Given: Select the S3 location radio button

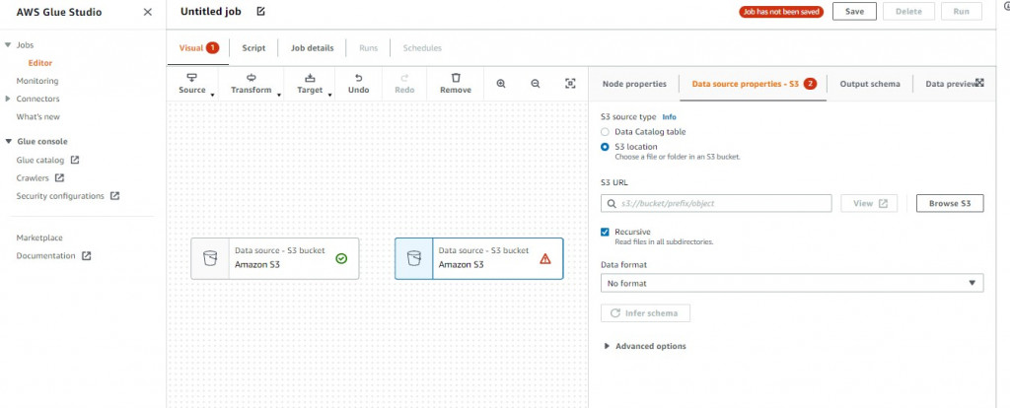Looking at the screenshot, I should click(x=605, y=147).
